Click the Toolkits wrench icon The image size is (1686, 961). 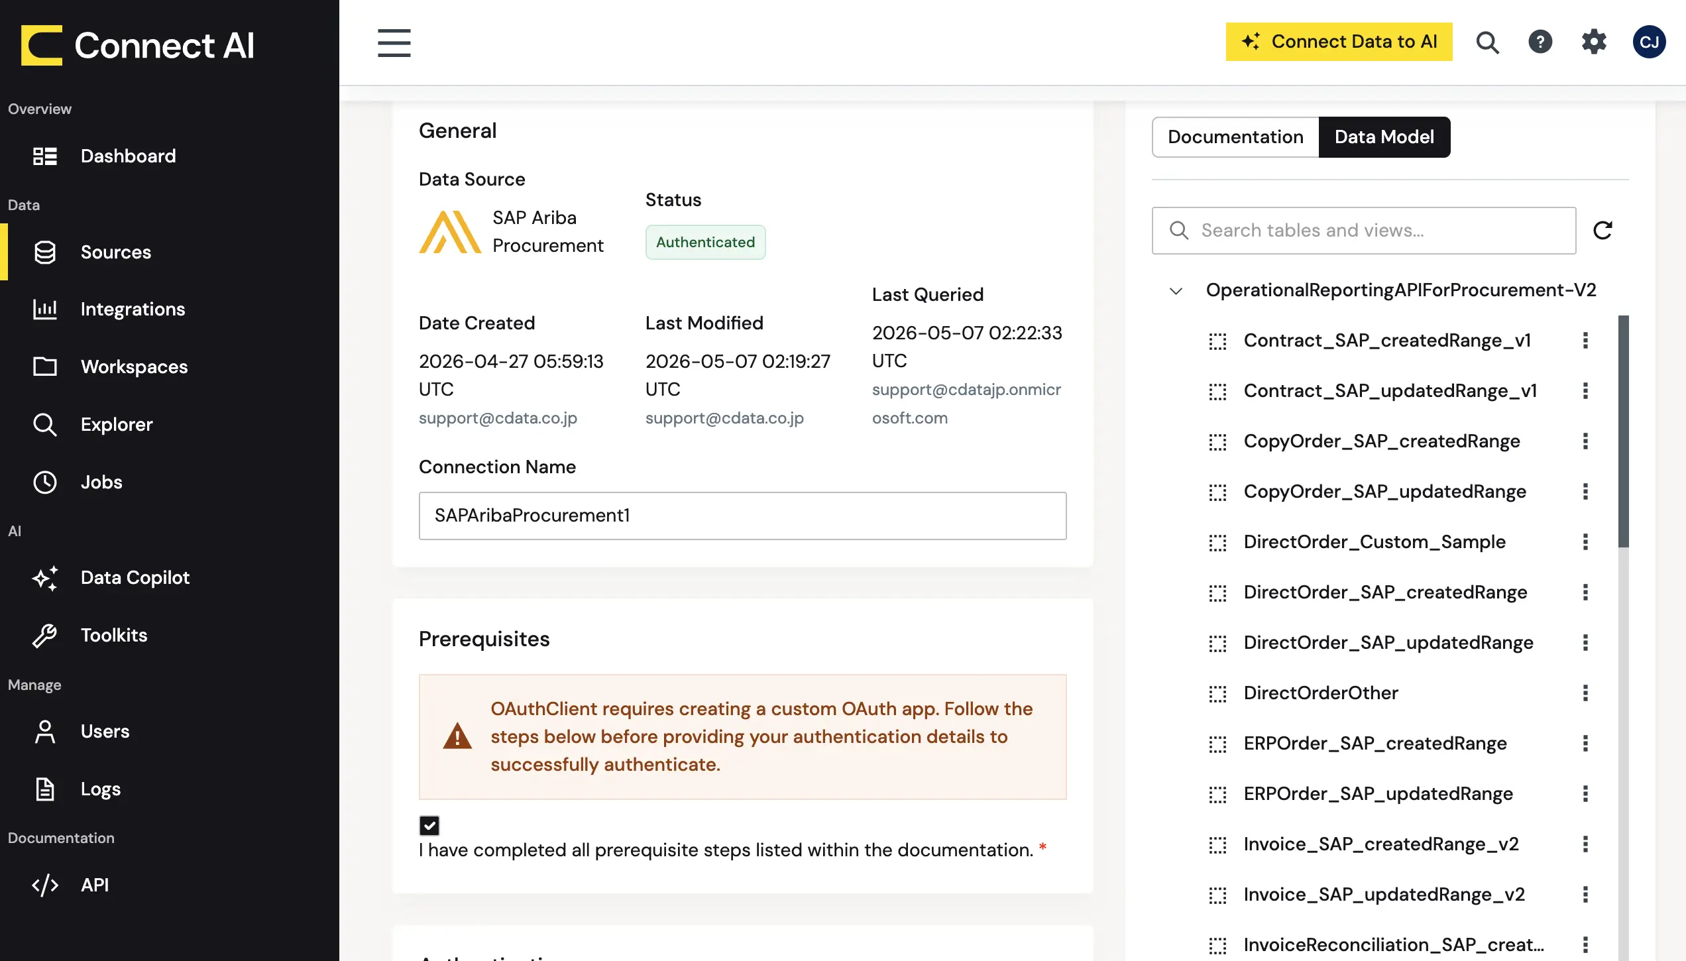[x=45, y=636]
